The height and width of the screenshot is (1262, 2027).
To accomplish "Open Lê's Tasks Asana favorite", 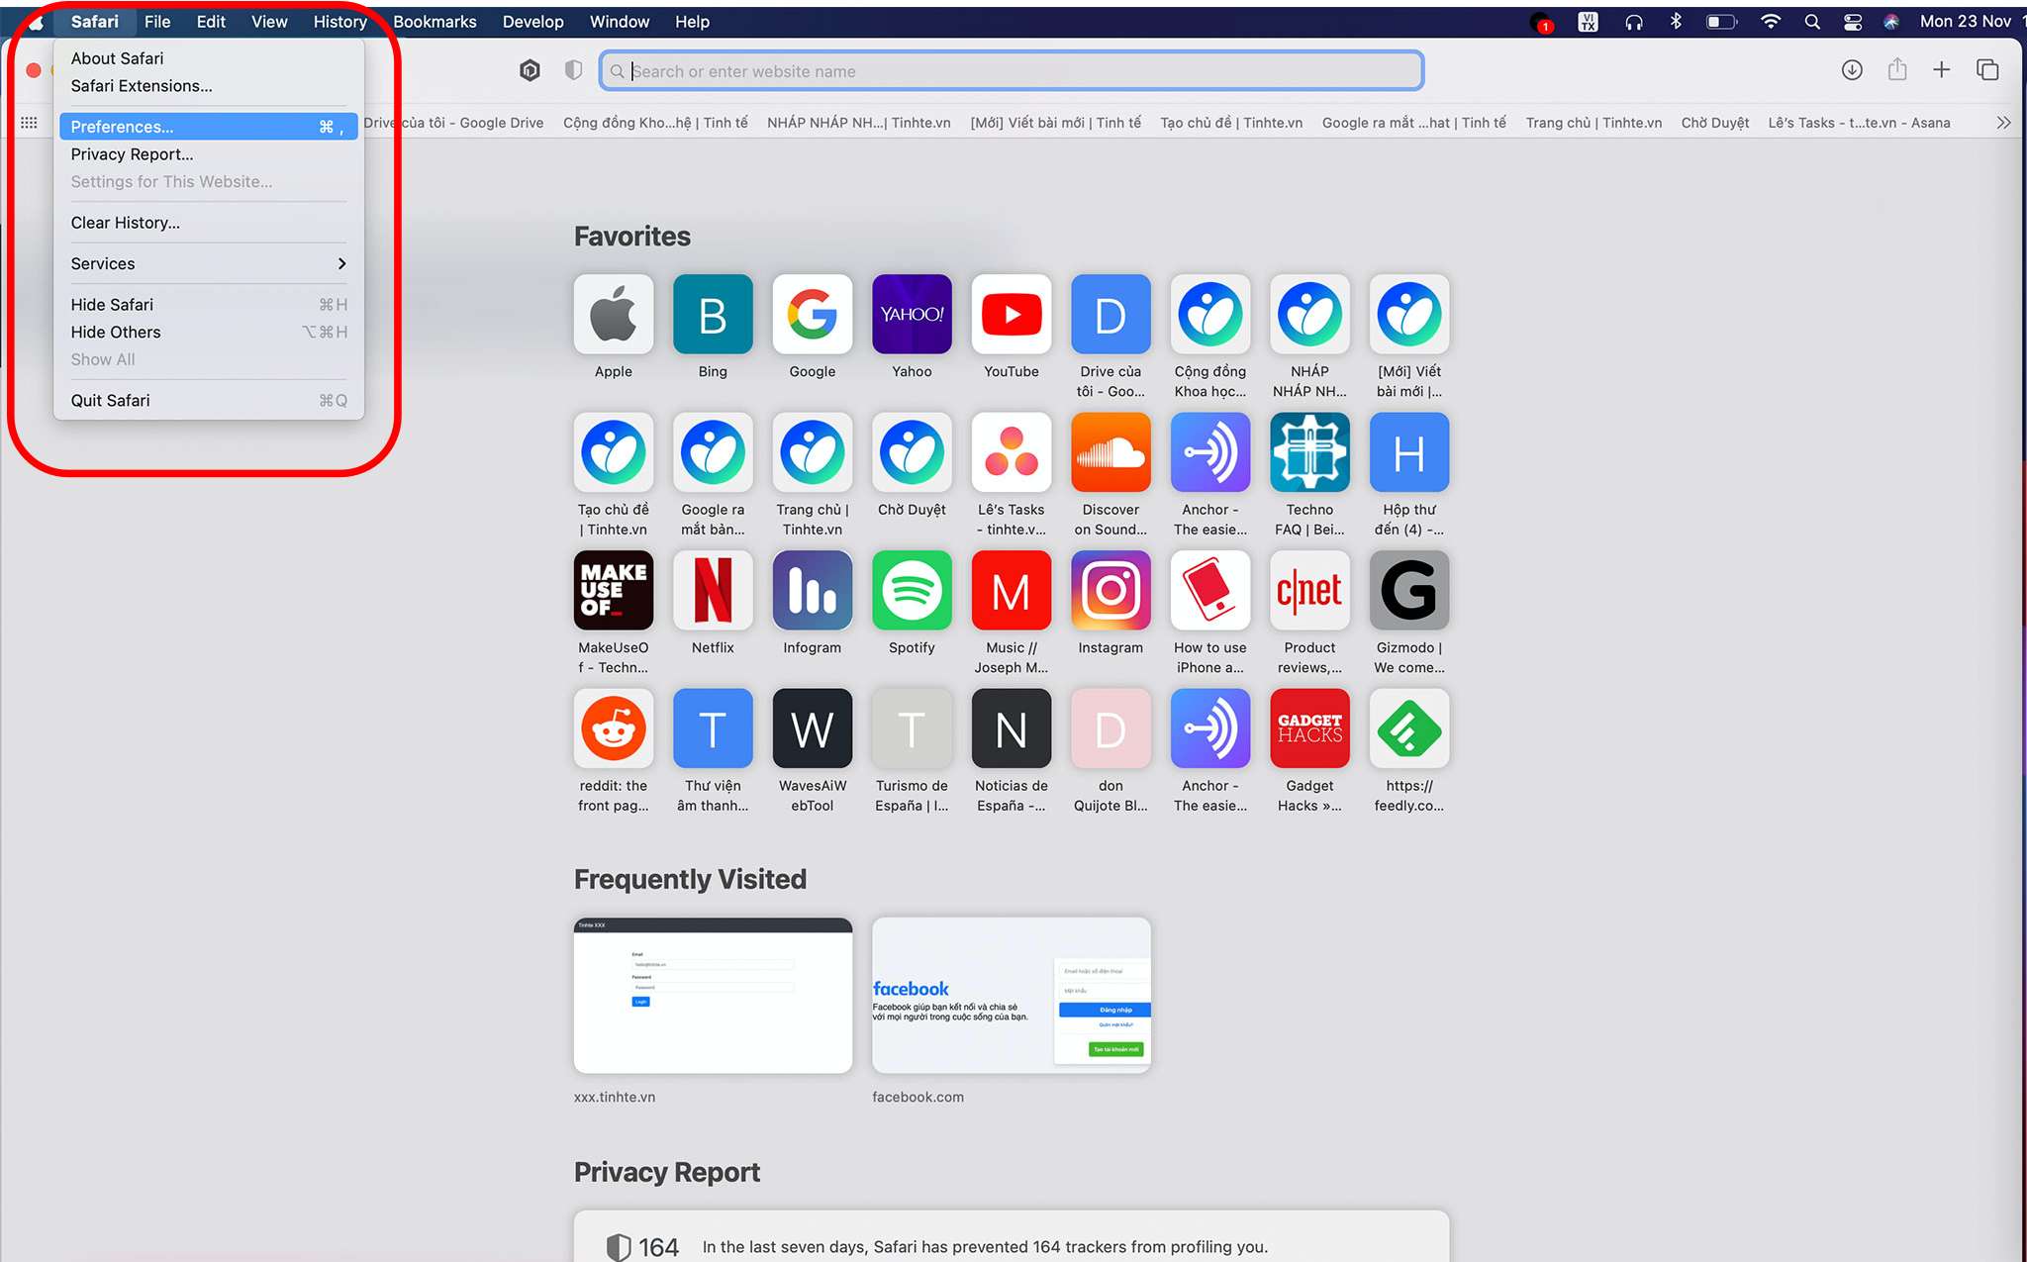I will coord(1011,452).
